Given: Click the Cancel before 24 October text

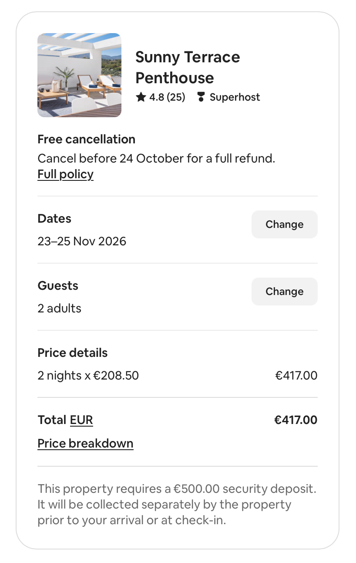Looking at the screenshot, I should (x=157, y=158).
